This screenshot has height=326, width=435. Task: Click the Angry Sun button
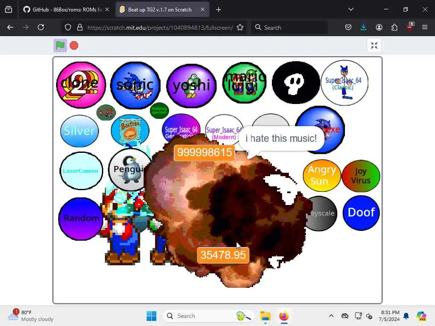(322, 175)
